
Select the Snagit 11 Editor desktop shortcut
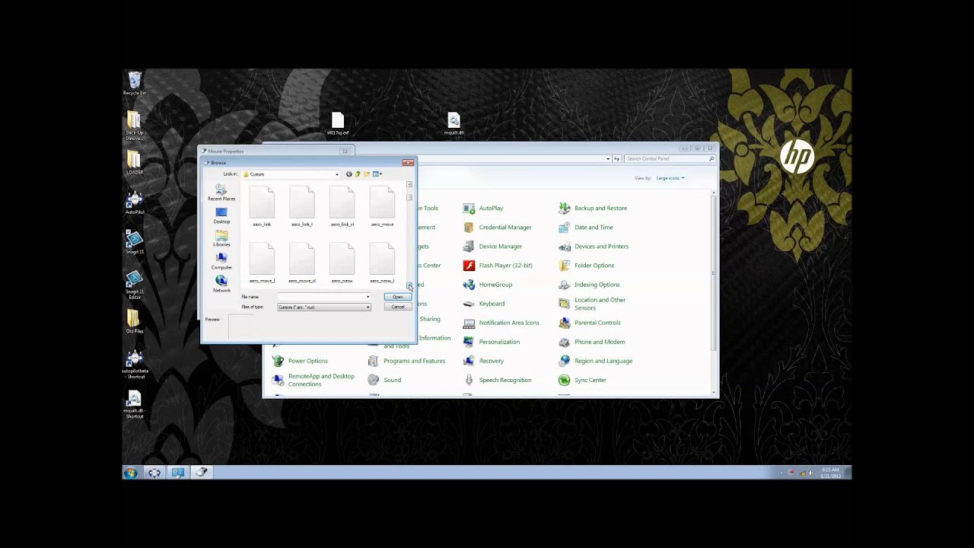tap(135, 284)
